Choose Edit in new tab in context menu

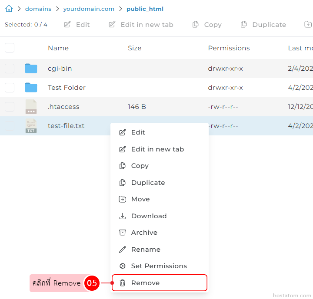point(159,149)
